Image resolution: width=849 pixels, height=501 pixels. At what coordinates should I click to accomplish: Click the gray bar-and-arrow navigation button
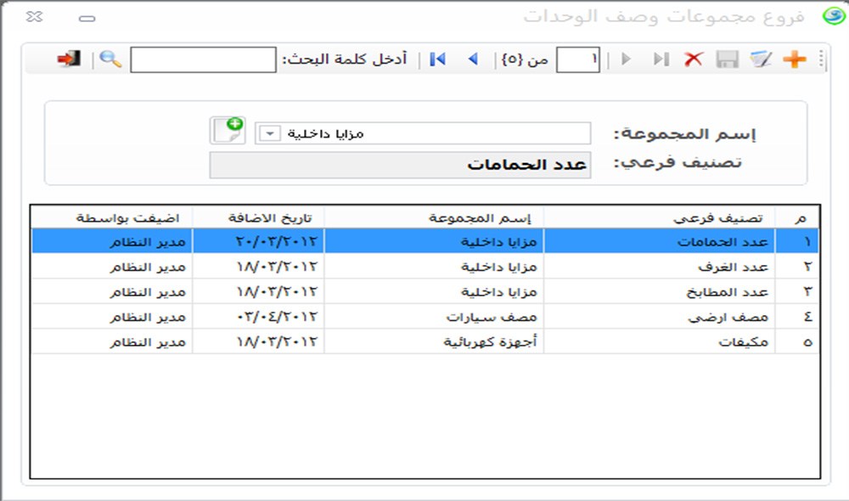tap(661, 59)
